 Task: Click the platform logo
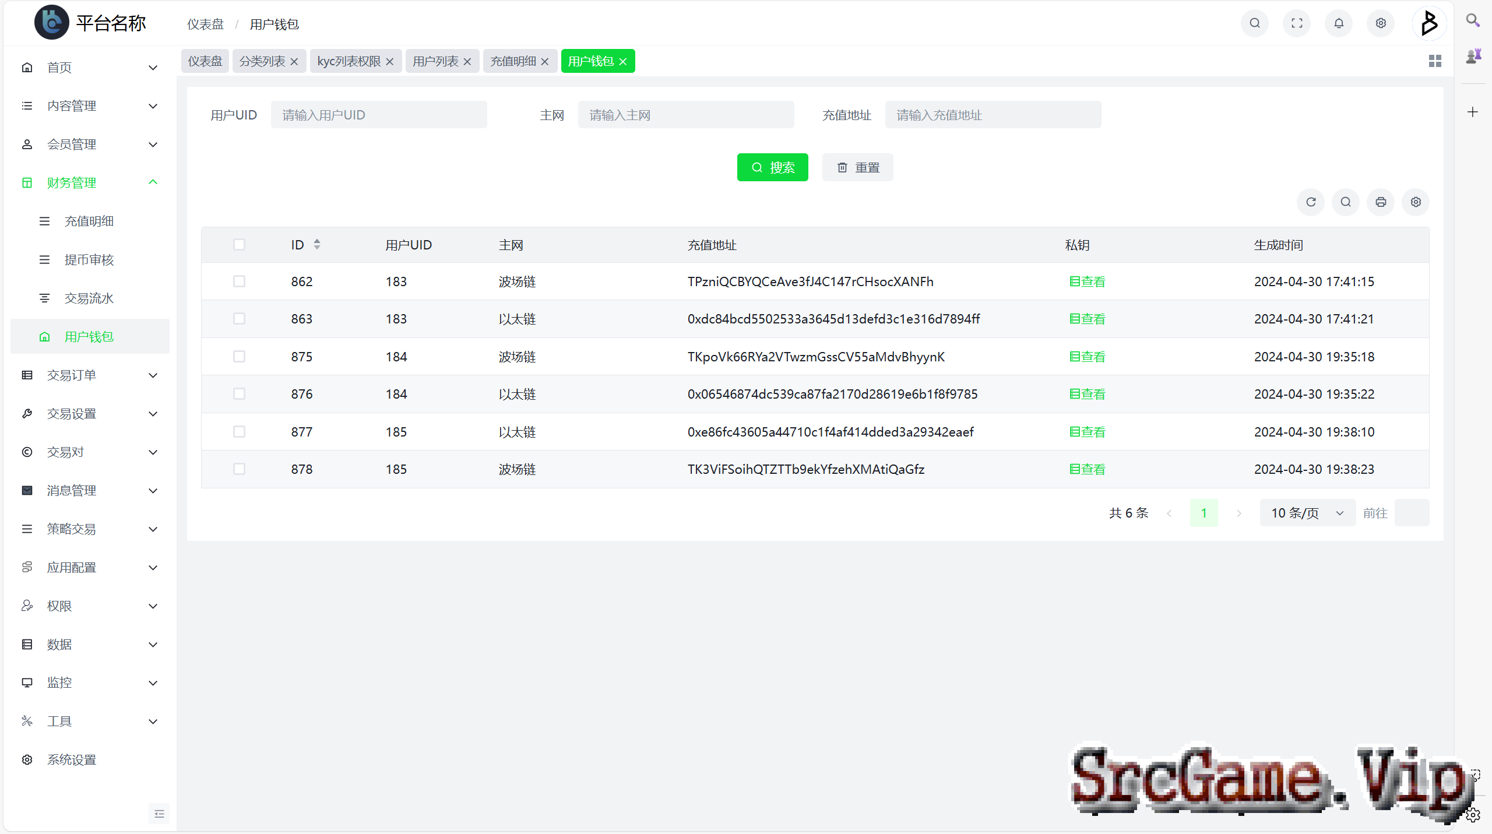52,23
